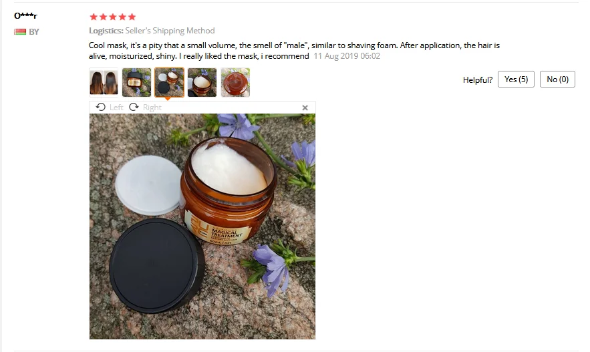590x352 pixels.
Task: Open the second jar thumbnail
Action: click(x=136, y=82)
